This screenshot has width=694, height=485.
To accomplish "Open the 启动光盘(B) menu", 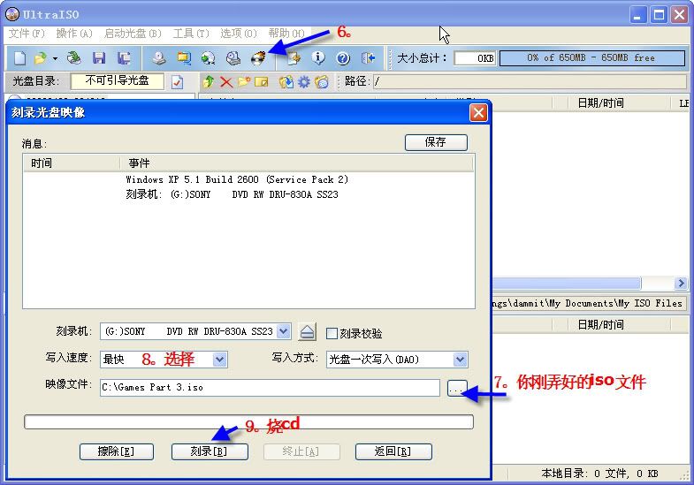I will pos(133,34).
